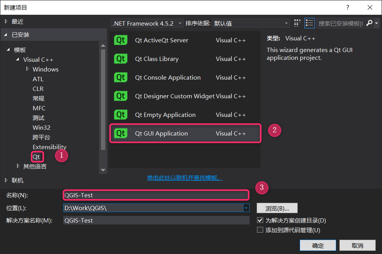This screenshot has height=254, width=382.
Task: Click the solution name input field
Action: [156, 220]
